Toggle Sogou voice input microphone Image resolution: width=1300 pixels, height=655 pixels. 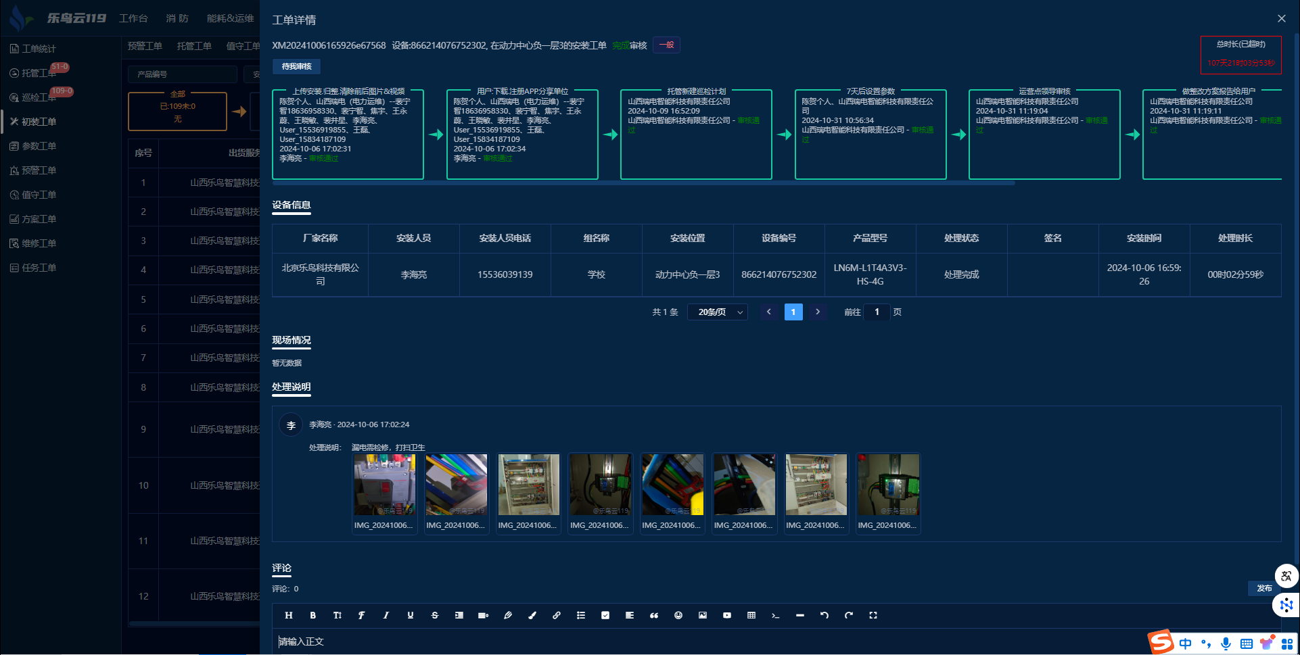click(x=1225, y=644)
